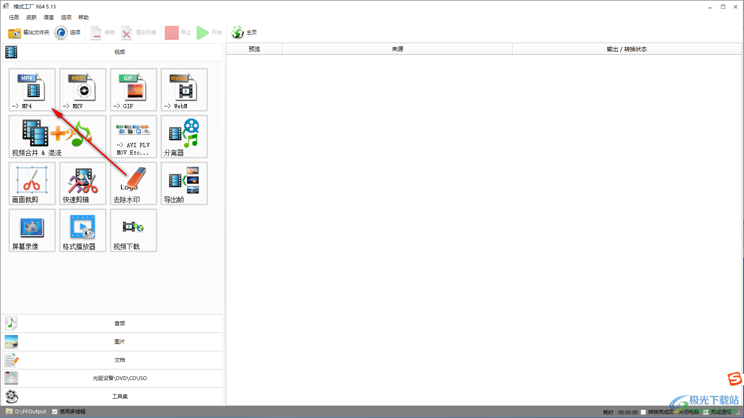Screen dimensions: 744x418
Task: Open the 选项 menu
Action: [66, 17]
